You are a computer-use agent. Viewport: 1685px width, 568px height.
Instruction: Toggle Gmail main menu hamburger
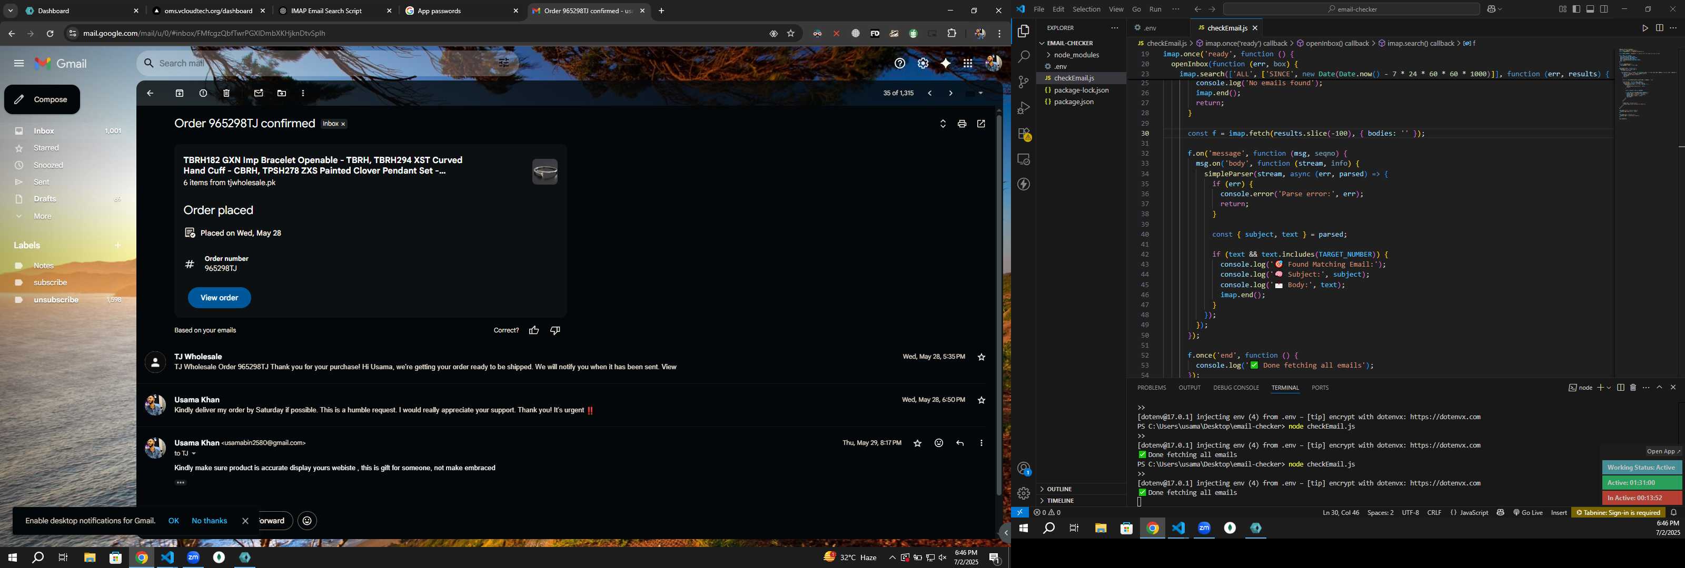[x=19, y=64]
